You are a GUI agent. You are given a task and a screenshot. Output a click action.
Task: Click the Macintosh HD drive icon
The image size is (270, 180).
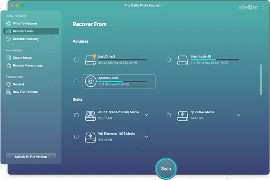pyautogui.click(x=183, y=60)
